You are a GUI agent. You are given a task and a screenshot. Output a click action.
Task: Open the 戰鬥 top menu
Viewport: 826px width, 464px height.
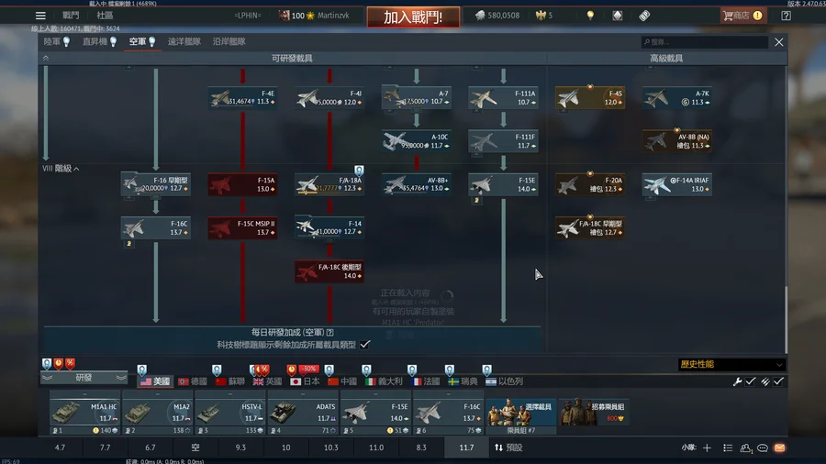point(71,16)
